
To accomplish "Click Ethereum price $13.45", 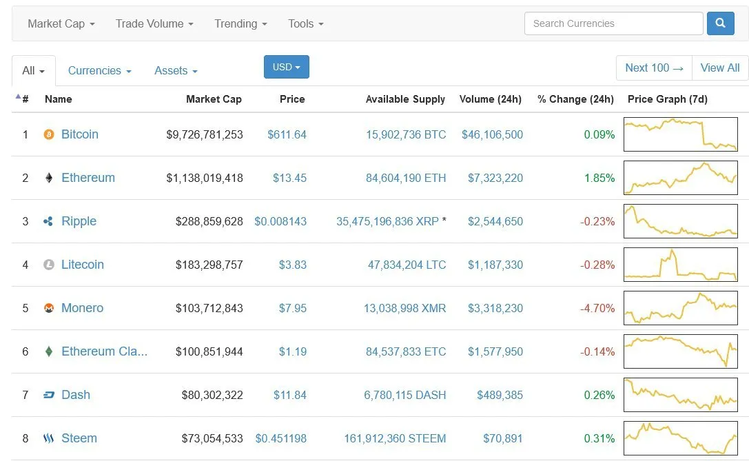I will tap(290, 178).
